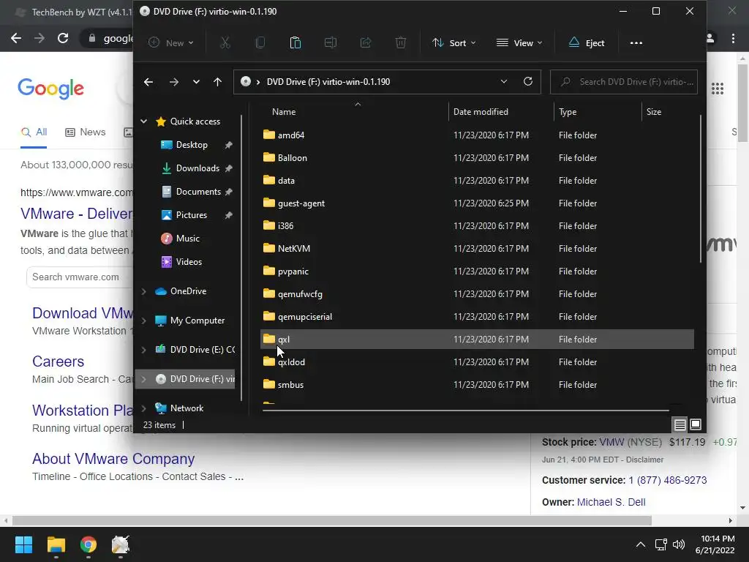Select the pvpanic folder
The height and width of the screenshot is (562, 749).
click(x=477, y=271)
